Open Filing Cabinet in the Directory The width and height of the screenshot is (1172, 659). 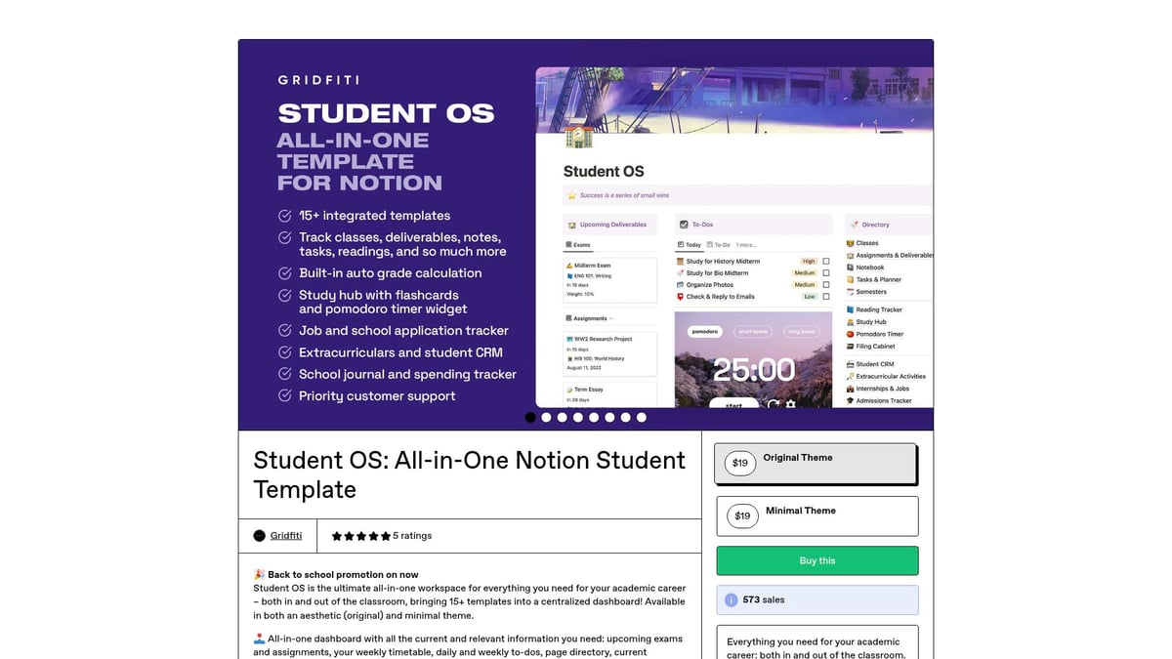pyautogui.click(x=876, y=347)
